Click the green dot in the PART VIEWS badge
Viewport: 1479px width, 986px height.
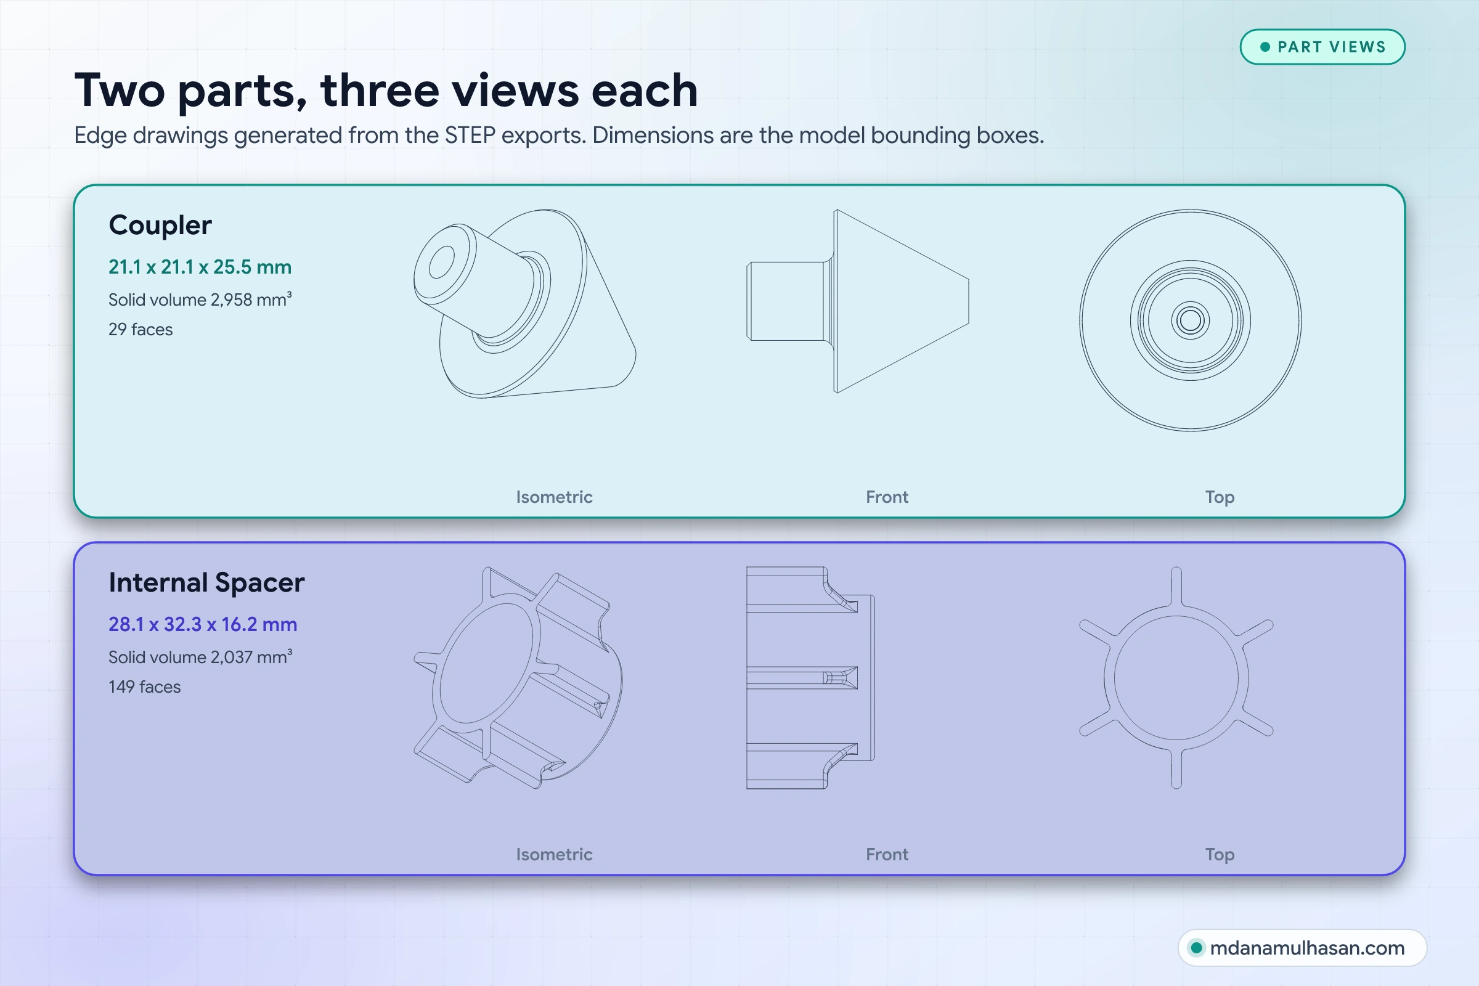click(x=1265, y=47)
